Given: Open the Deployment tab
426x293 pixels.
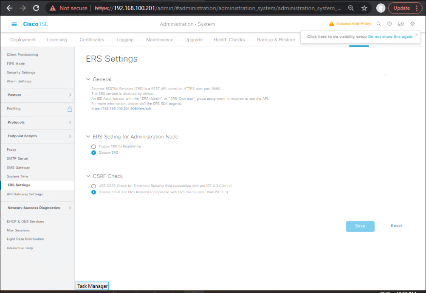Looking at the screenshot, I should (23, 39).
